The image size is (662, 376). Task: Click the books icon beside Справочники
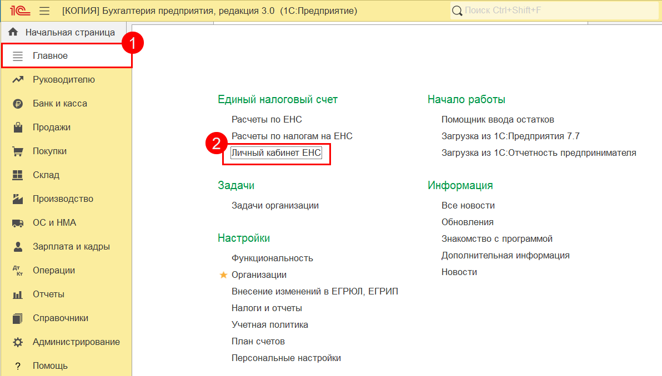pyautogui.click(x=18, y=318)
